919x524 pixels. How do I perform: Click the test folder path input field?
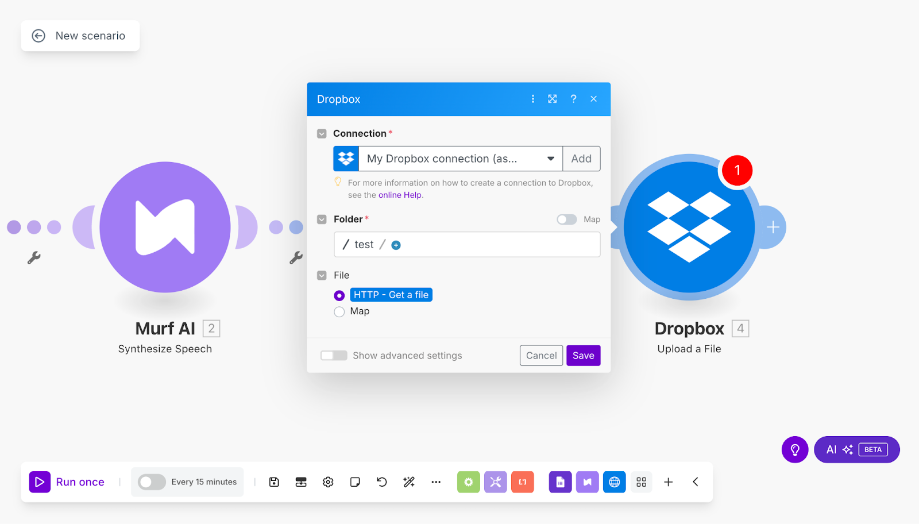pos(467,244)
